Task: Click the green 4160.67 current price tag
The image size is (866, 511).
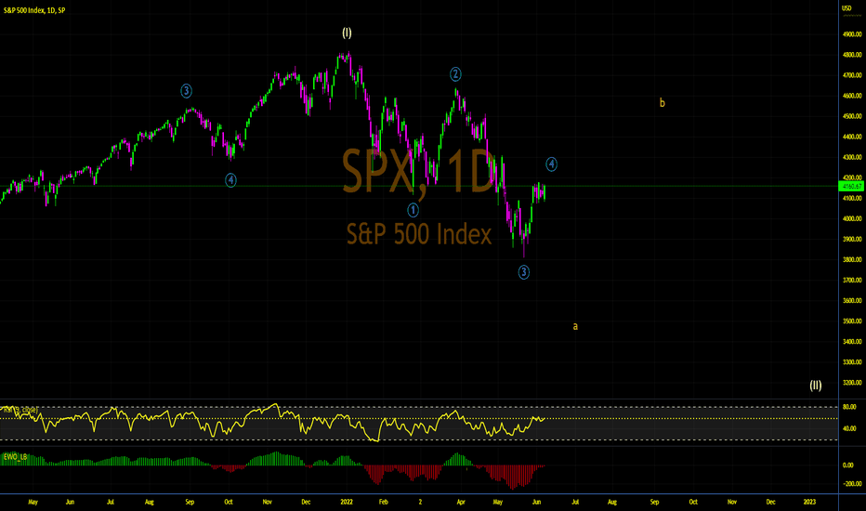Action: coord(851,186)
